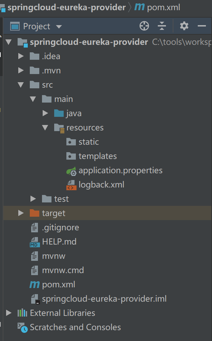
Task: Select the HELP.md file name
Action: [59, 241]
